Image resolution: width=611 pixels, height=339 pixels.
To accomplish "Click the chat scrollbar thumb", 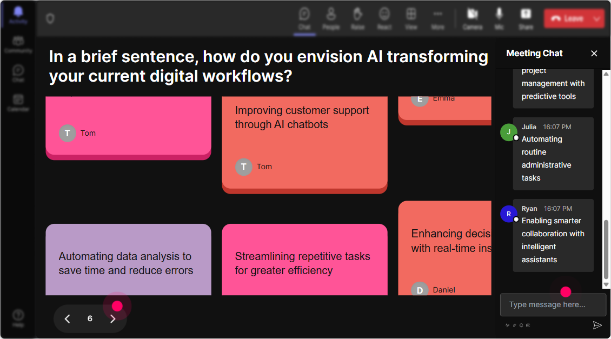I will click(x=606, y=249).
